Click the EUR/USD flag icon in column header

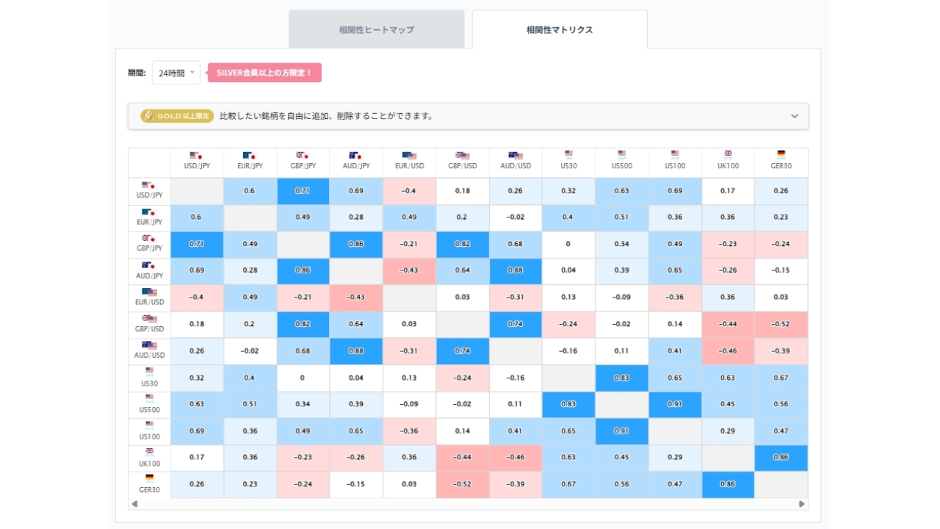pos(409,155)
